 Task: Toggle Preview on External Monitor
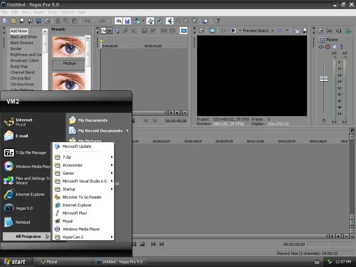(212, 31)
